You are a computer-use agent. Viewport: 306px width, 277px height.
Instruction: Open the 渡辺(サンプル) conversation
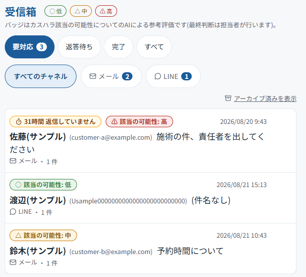click(151, 198)
